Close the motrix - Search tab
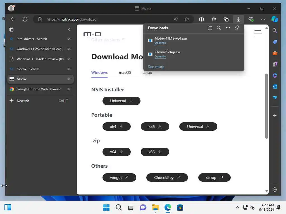The image size is (286, 214). (69, 69)
